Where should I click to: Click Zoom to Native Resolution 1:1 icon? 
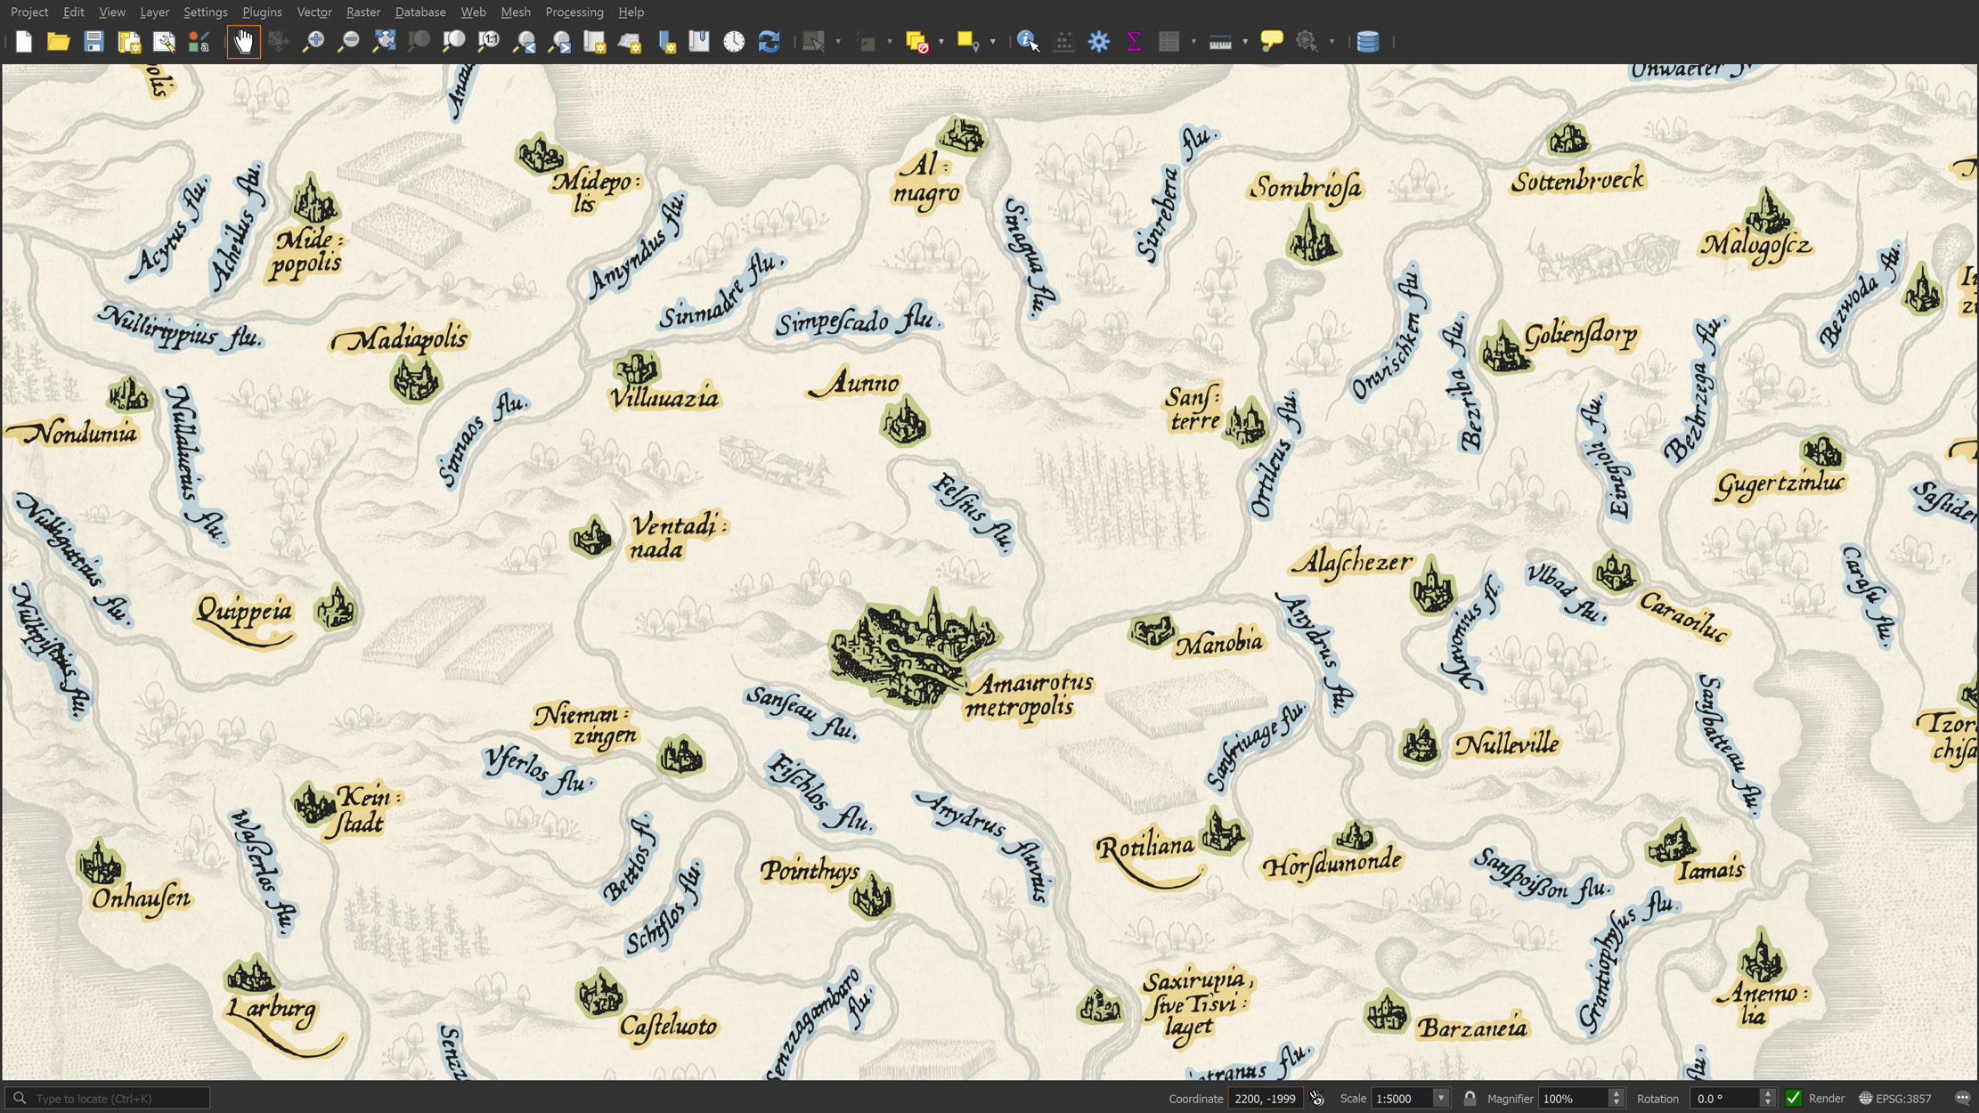pos(489,42)
